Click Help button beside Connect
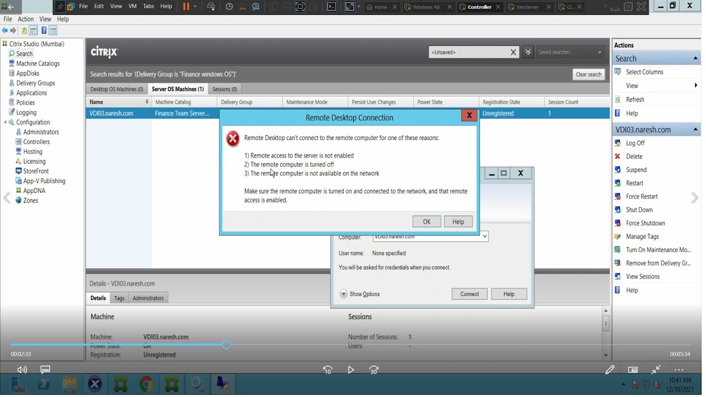Viewport: 706px width, 397px height. coord(509,294)
